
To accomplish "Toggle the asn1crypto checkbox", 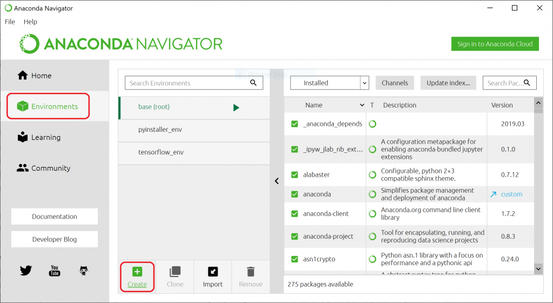I will (x=294, y=259).
